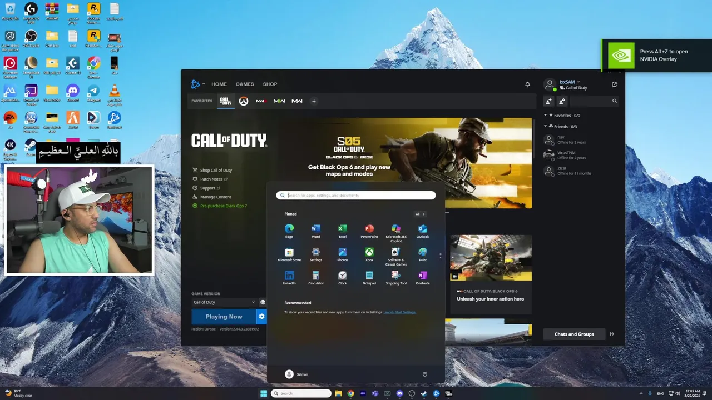Click Add a Friend icon in Battle.net
The width and height of the screenshot is (712, 400).
click(x=549, y=101)
